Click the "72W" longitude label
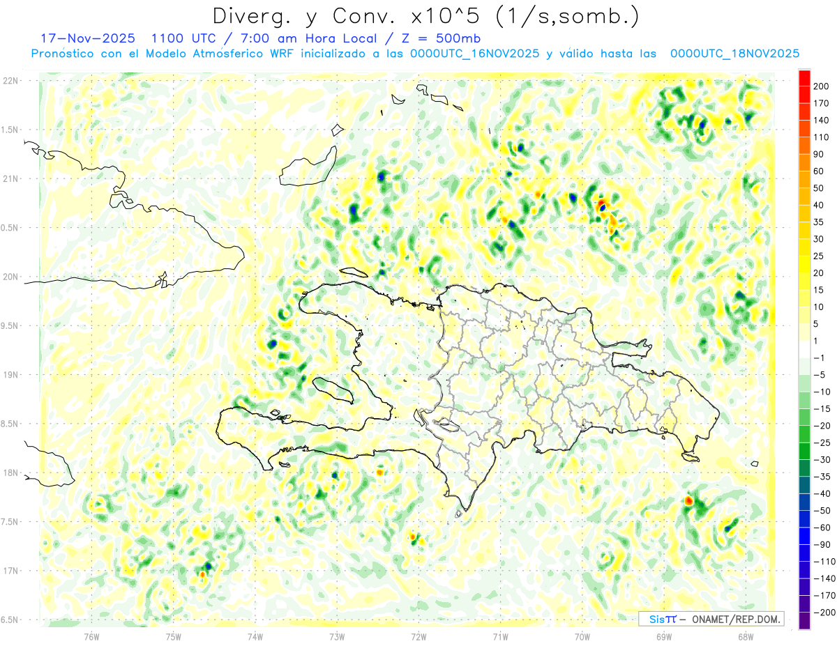The width and height of the screenshot is (837, 646). tap(418, 636)
